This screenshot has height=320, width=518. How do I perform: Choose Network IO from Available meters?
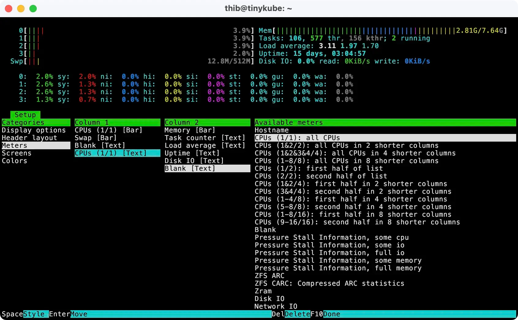[x=275, y=306]
